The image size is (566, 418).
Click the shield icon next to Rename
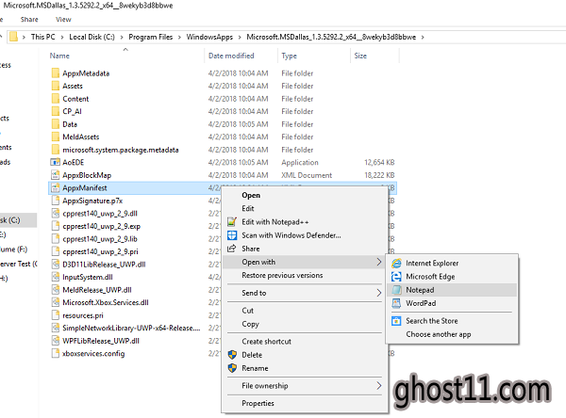coord(232,368)
